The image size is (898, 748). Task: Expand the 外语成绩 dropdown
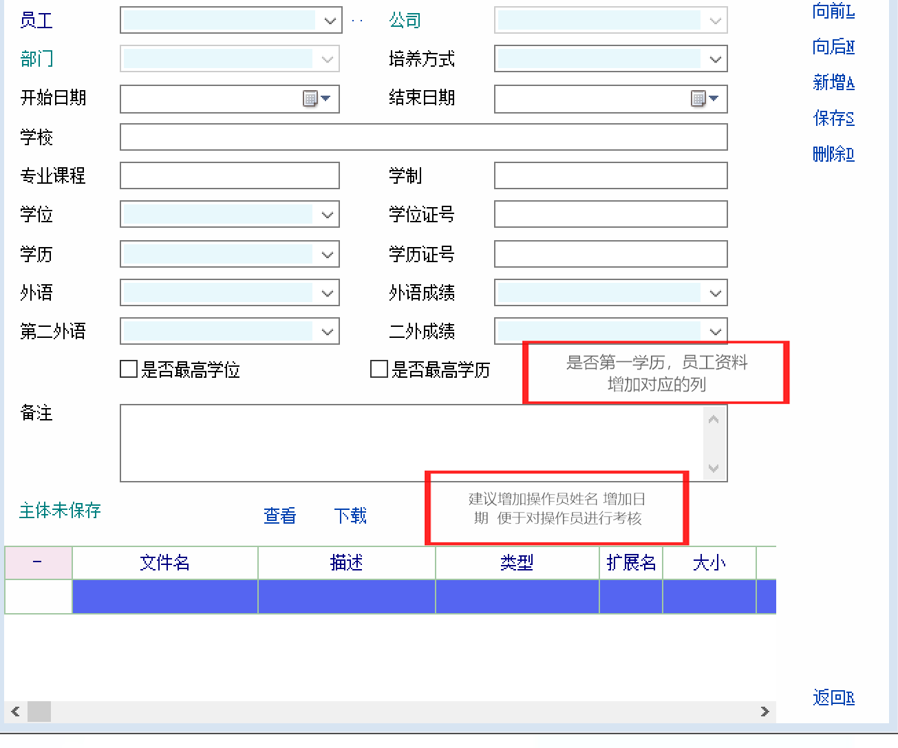pos(715,293)
